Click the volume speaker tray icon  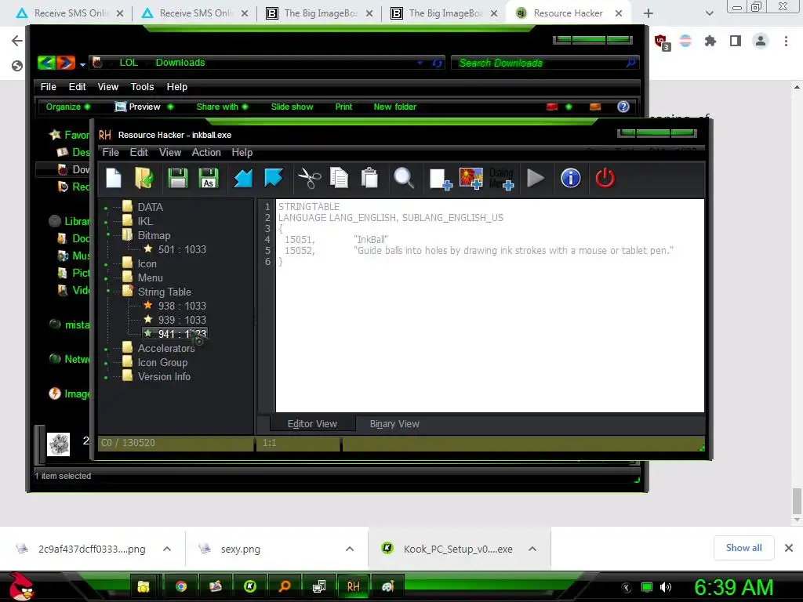(665, 586)
